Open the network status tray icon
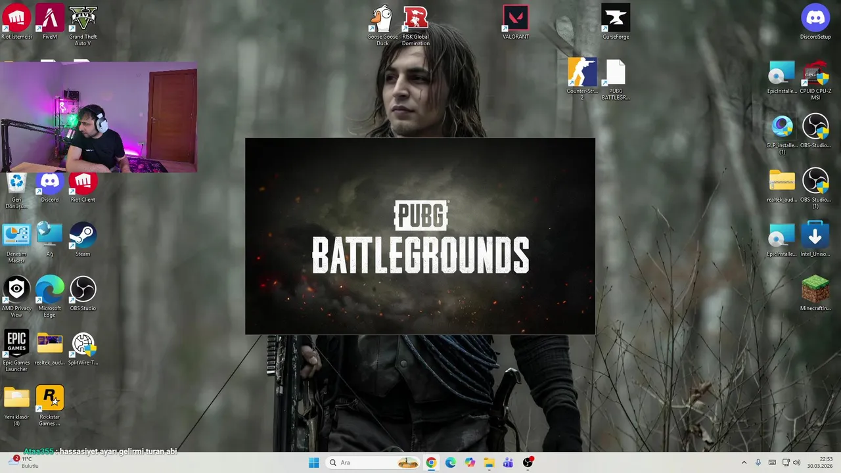This screenshot has width=841, height=473. [x=785, y=462]
